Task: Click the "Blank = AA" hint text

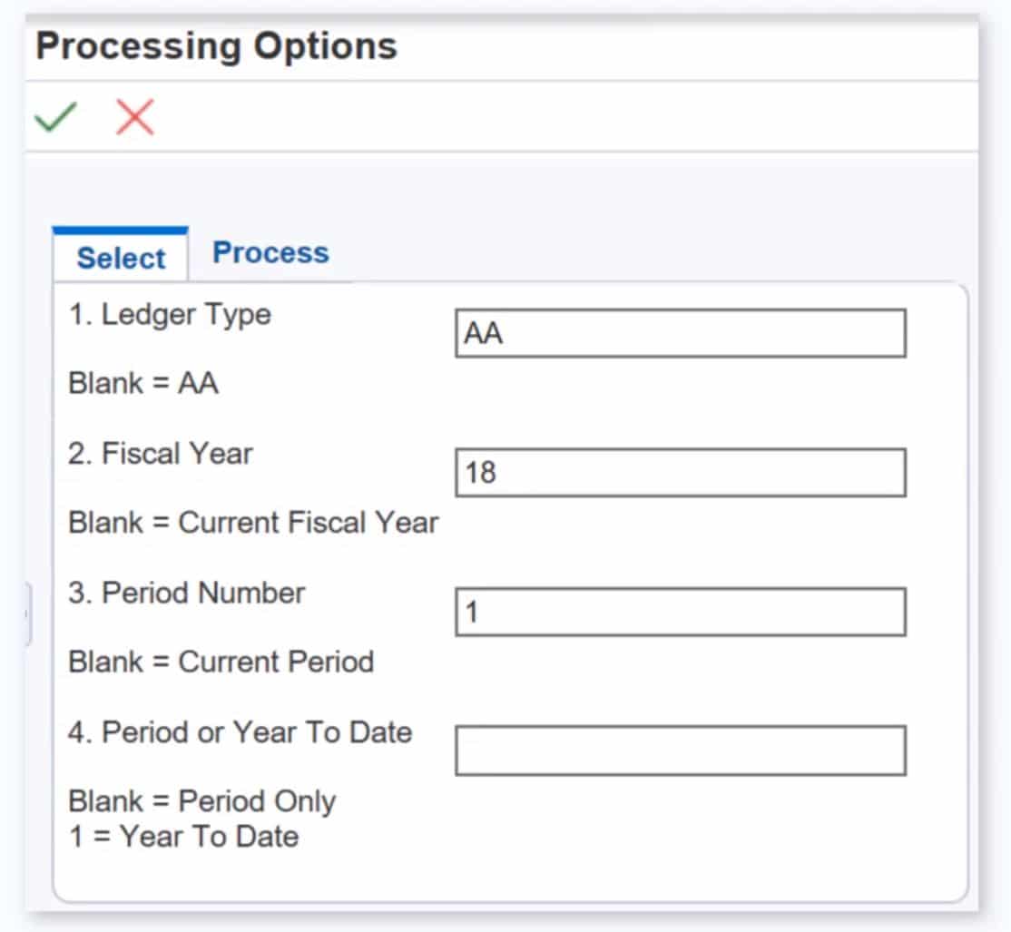Action: tap(143, 383)
